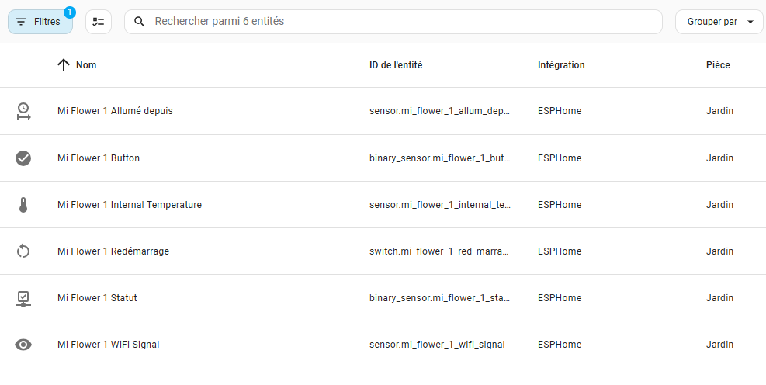Image resolution: width=766 pixels, height=385 pixels.
Task: Focus the Rechercher parmi 6 entités field
Action: click(393, 22)
